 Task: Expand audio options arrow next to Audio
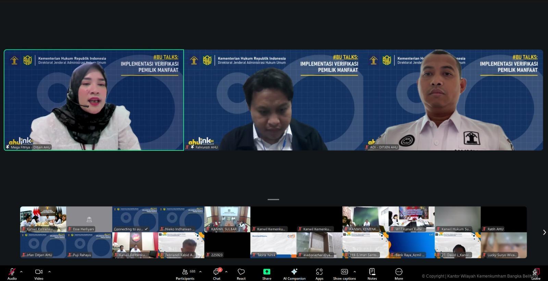(x=21, y=272)
